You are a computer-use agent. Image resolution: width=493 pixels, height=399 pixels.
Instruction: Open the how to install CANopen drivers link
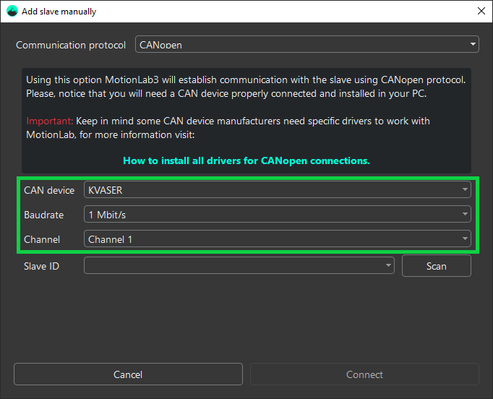[246, 160]
